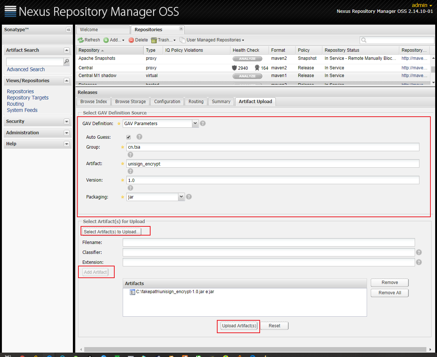Collapse the Artifact Search panel
Image resolution: width=437 pixels, height=357 pixels.
(x=67, y=50)
